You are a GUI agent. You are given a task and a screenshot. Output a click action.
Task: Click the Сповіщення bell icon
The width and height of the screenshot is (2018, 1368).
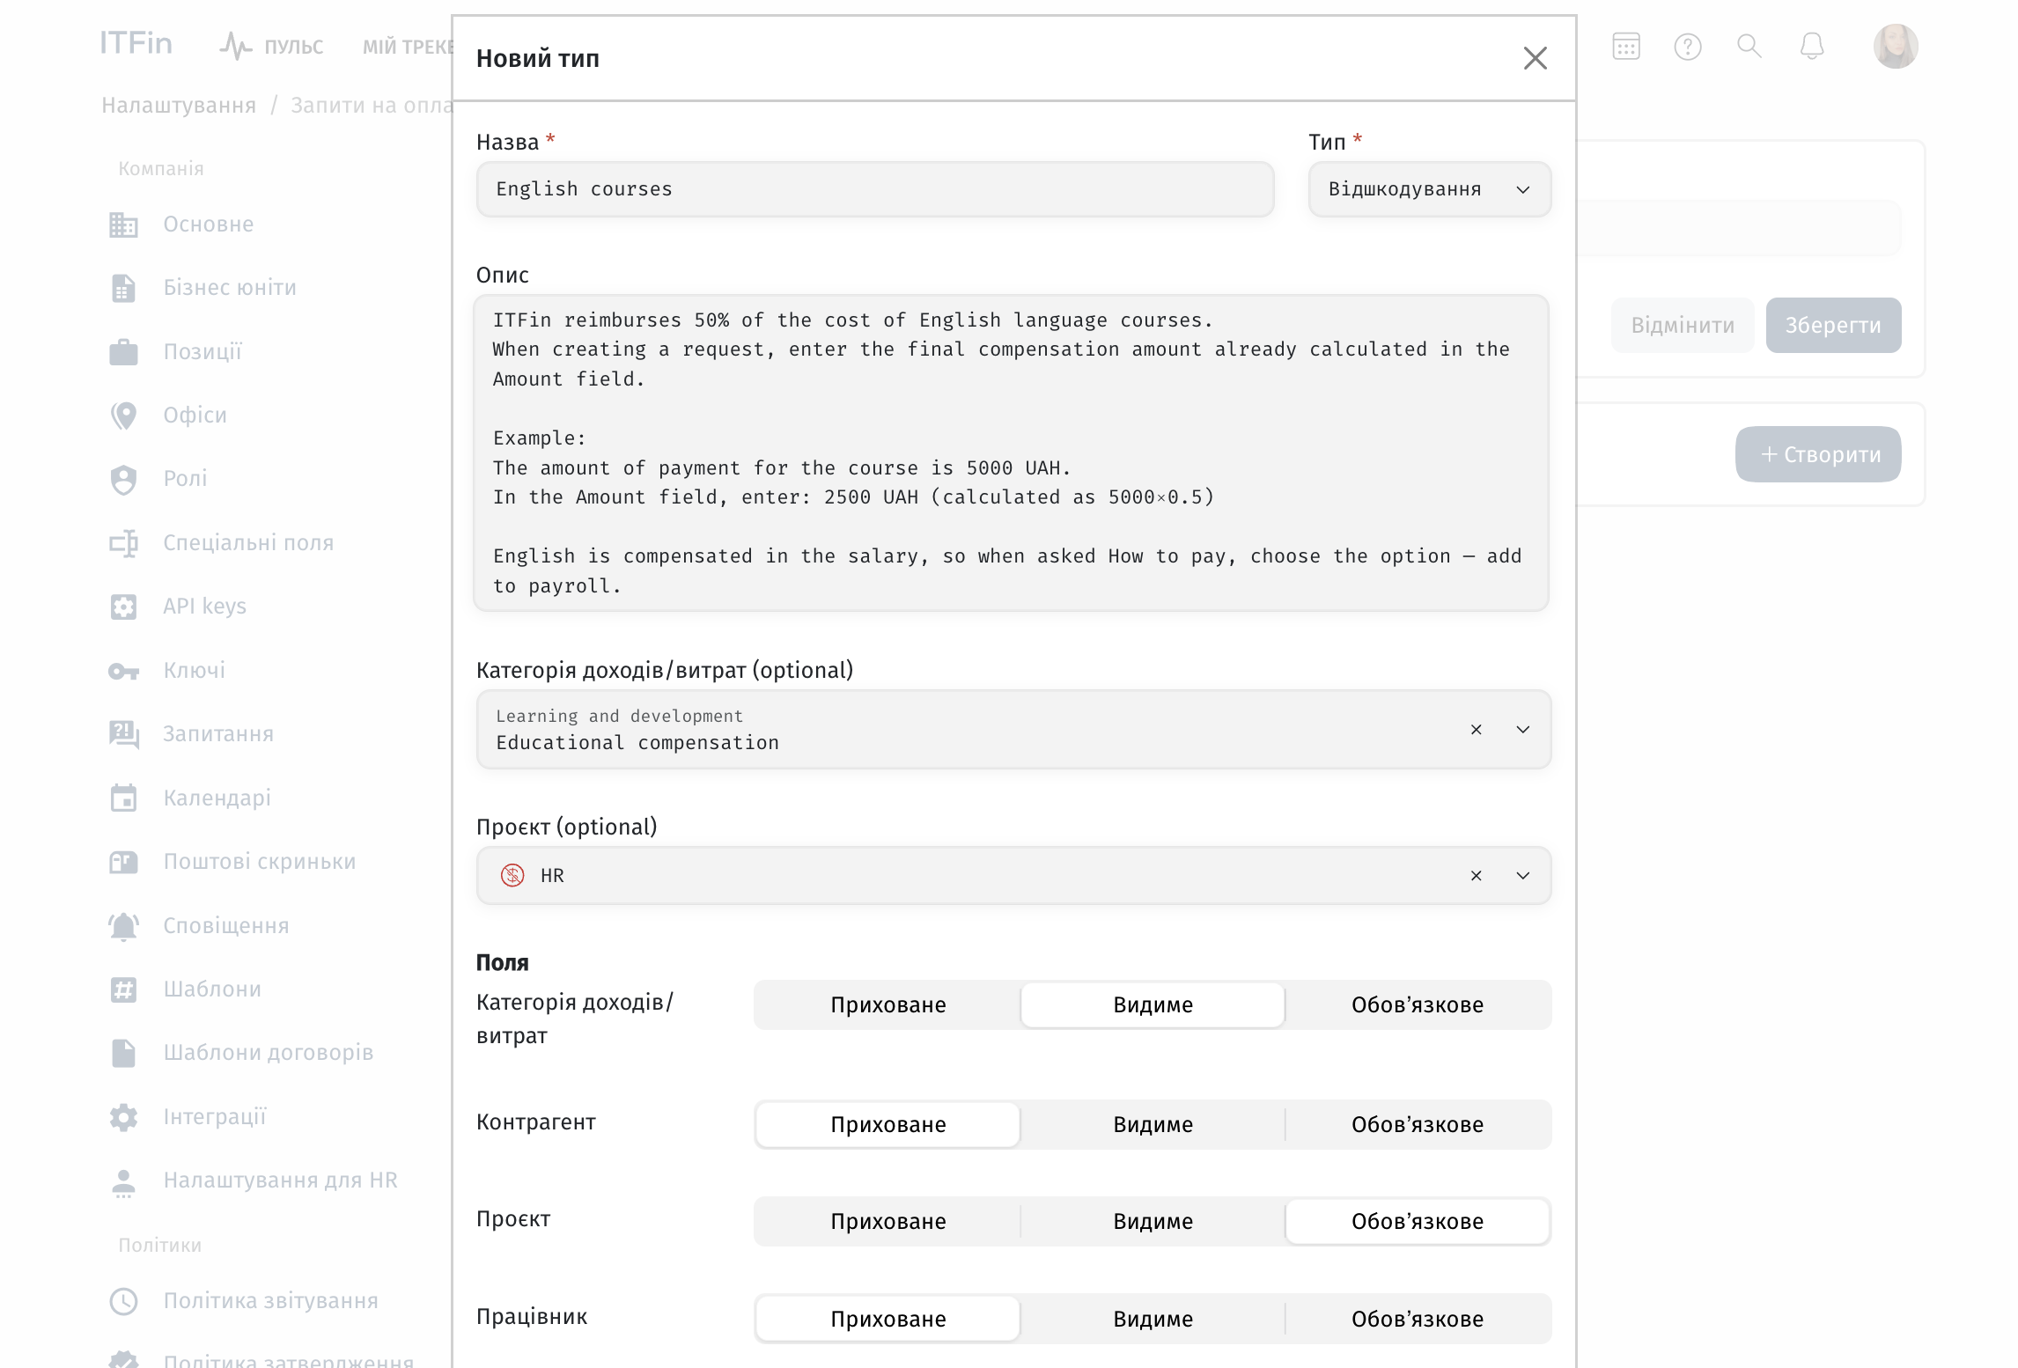pyautogui.click(x=123, y=926)
